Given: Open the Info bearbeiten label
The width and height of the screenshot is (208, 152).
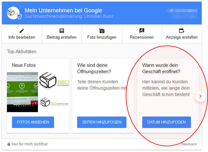Looking at the screenshot, I should pyautogui.click(x=22, y=37).
